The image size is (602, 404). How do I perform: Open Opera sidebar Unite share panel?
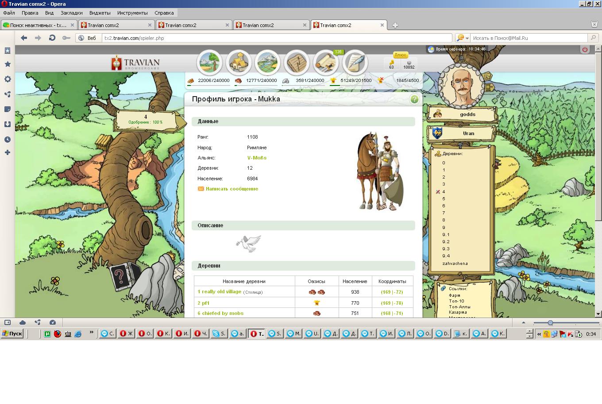8,94
